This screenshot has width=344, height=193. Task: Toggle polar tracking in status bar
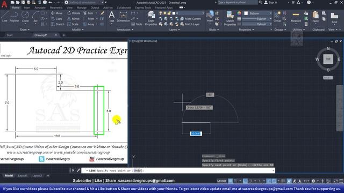250,181
